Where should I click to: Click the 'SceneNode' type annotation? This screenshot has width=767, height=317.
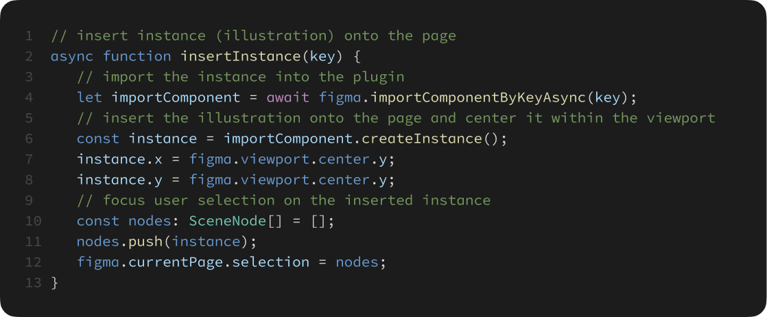228,221
